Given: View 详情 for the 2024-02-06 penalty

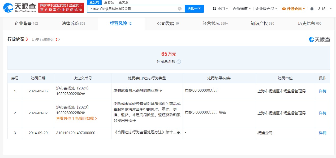Looking at the screenshot, I should pos(322,91).
